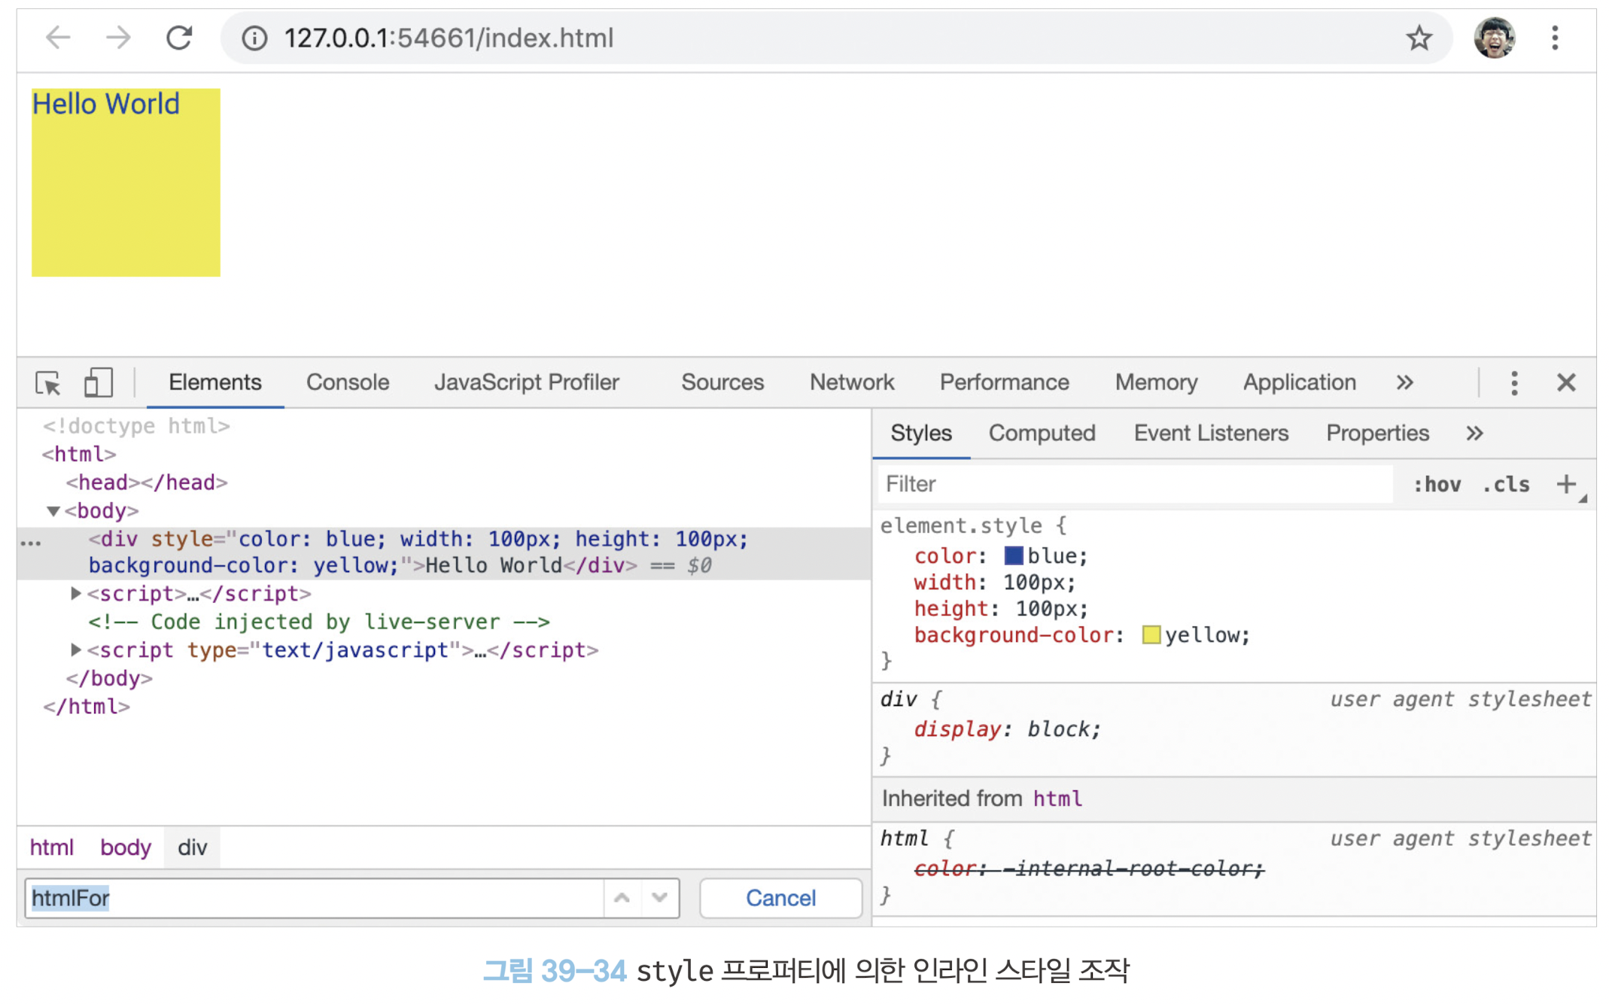The image size is (1609, 1004).
Task: Reload the index.html page
Action: 179,38
